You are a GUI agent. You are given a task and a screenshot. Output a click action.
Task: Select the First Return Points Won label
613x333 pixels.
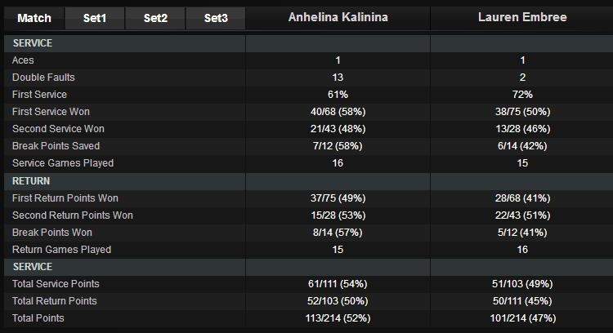(65, 198)
